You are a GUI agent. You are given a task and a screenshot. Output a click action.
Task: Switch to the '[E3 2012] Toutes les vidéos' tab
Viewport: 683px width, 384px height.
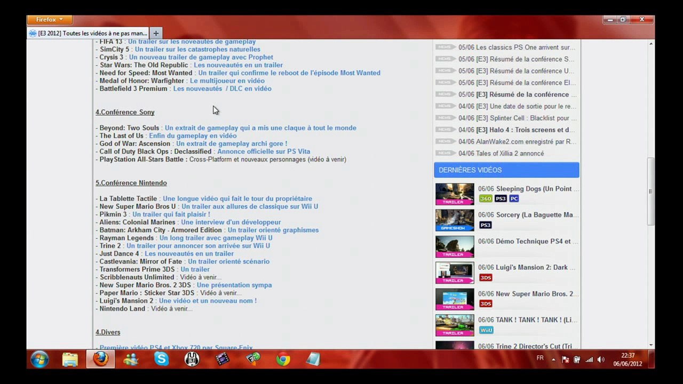pyautogui.click(x=88, y=33)
